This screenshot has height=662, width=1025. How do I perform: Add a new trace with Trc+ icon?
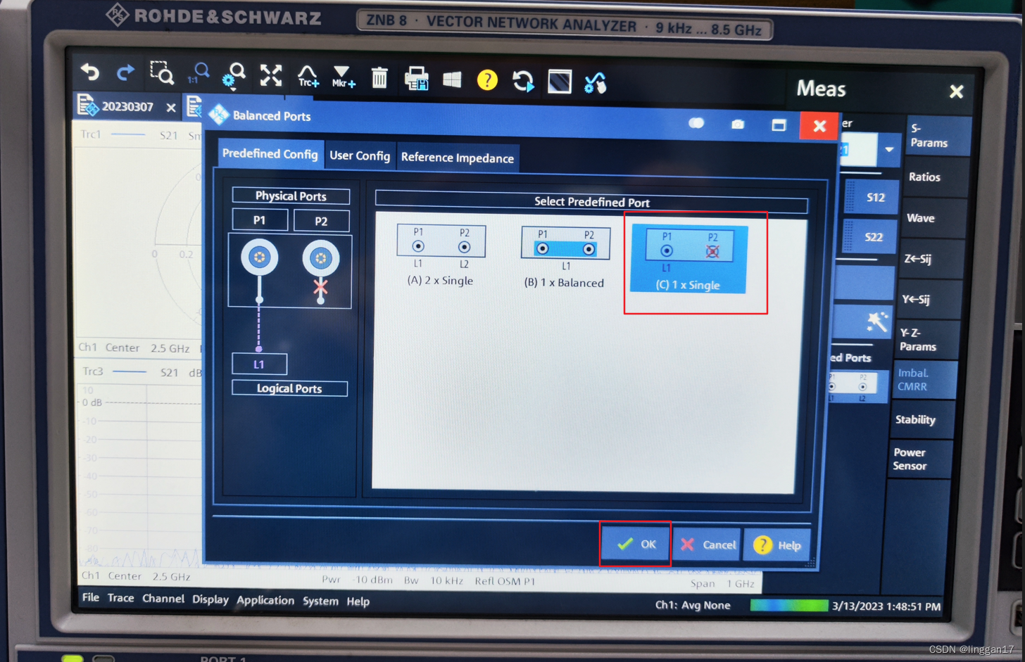pos(308,76)
